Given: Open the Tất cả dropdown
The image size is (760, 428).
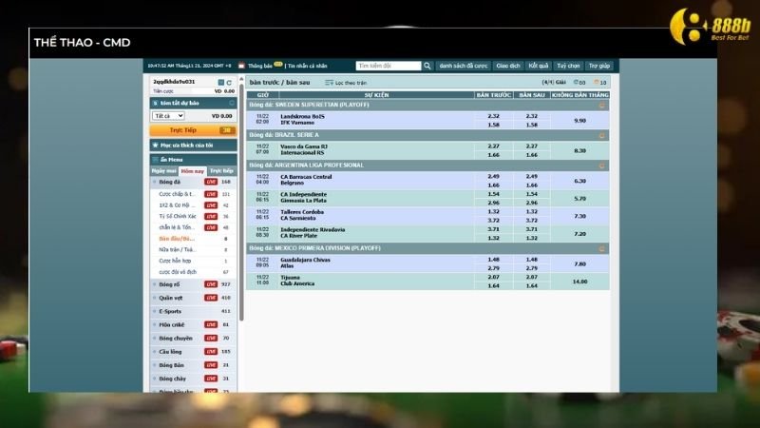Looking at the screenshot, I should tap(168, 116).
